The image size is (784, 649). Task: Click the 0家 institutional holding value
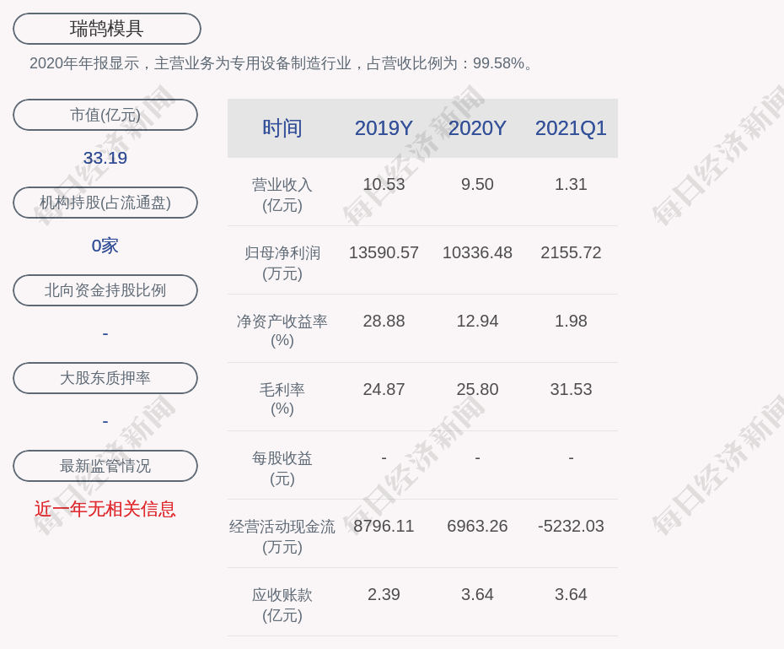point(105,246)
